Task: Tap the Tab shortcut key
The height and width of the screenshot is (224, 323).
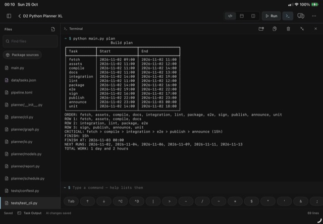Action: click(x=71, y=201)
